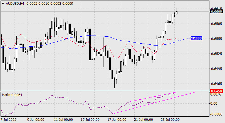Click the AUDUSD,H4 chart title text
Viewport: 225px width, 123px height.
[x=15, y=4]
